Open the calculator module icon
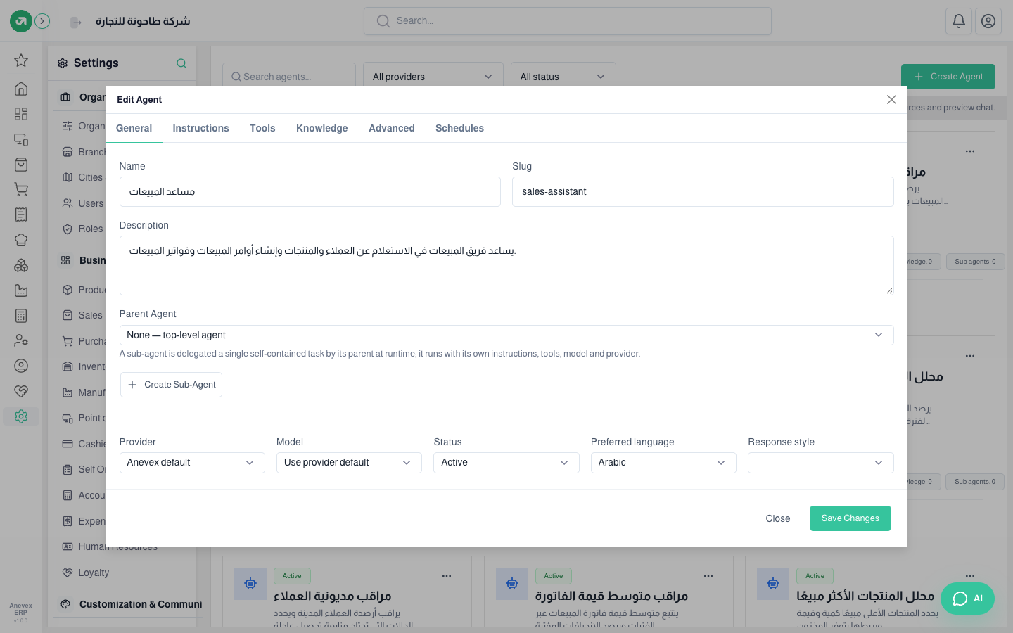 [x=21, y=316]
